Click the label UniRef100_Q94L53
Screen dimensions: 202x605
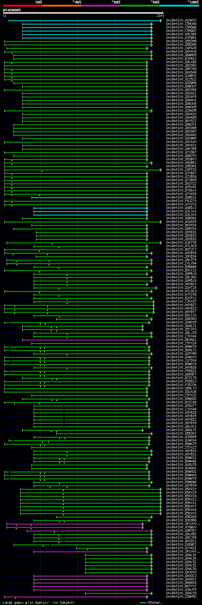coord(181,593)
